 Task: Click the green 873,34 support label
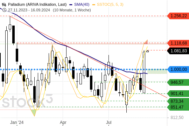(178, 101)
